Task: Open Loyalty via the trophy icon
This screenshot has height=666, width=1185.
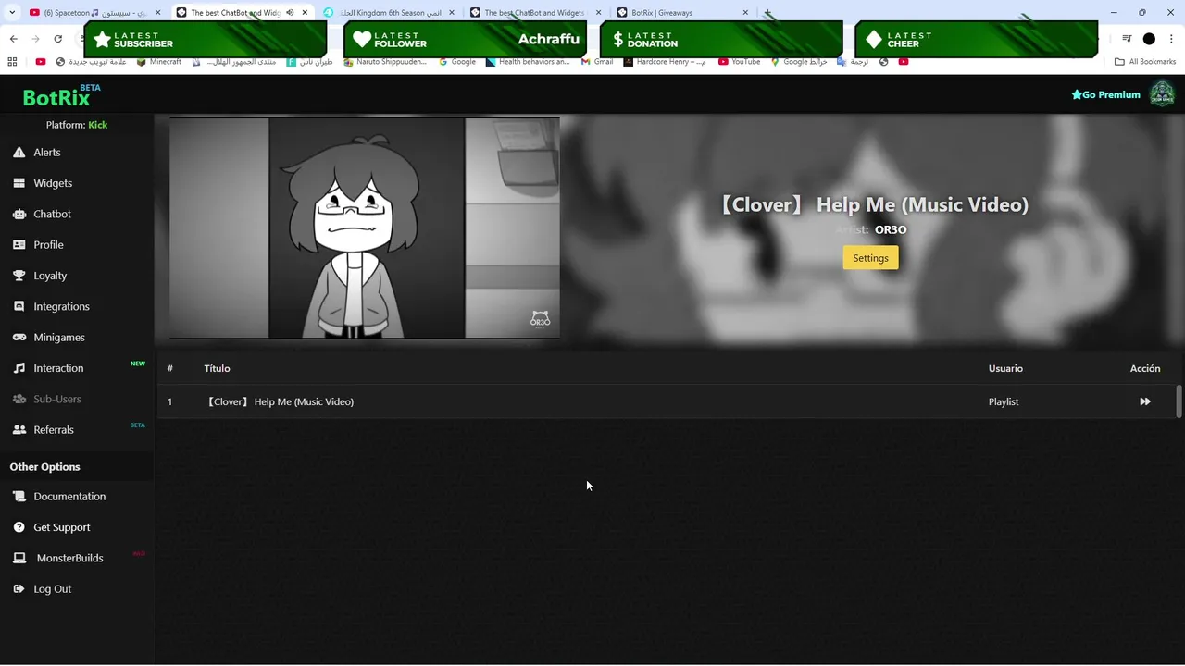Action: 19,276
